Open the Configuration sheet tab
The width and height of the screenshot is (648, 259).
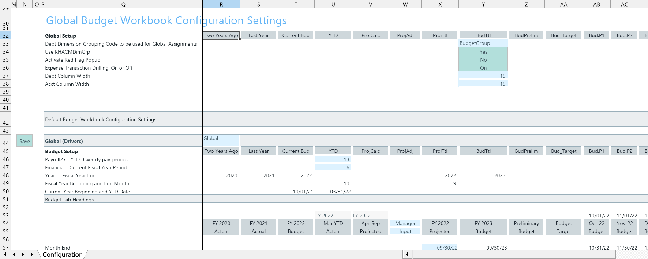[x=63, y=254]
